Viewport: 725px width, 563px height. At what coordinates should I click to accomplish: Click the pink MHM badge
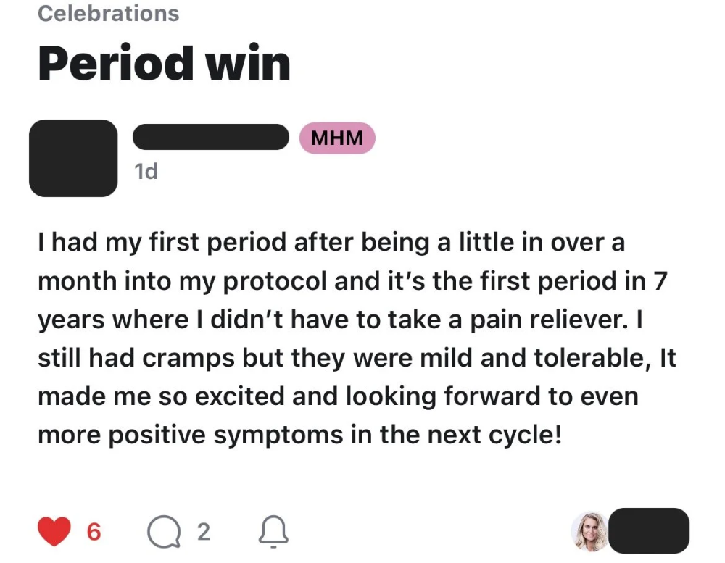(337, 138)
